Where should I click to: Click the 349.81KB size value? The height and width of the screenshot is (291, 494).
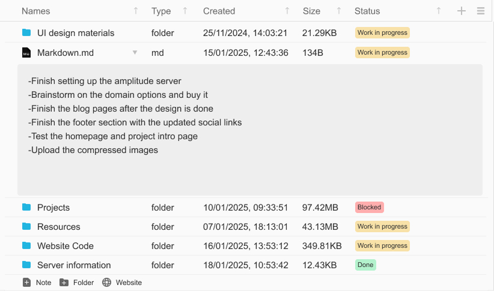[322, 245]
